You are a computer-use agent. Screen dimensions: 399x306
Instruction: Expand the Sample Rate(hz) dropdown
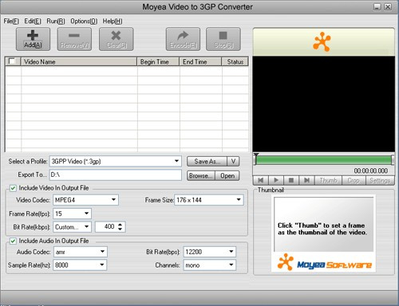click(x=102, y=265)
